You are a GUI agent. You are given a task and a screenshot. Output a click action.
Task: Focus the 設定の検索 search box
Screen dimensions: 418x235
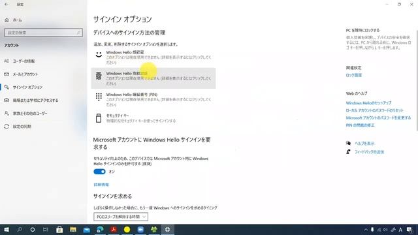click(44, 33)
